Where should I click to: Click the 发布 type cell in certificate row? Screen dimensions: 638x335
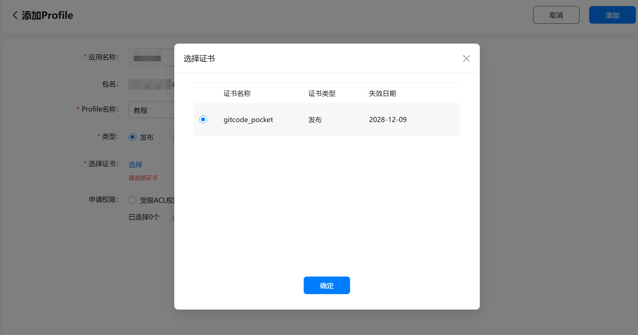tap(315, 120)
